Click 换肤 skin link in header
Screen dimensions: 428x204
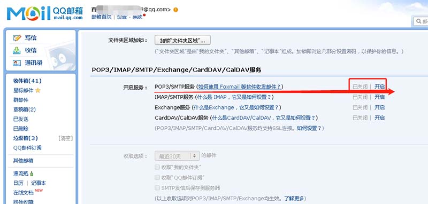coord(137,17)
